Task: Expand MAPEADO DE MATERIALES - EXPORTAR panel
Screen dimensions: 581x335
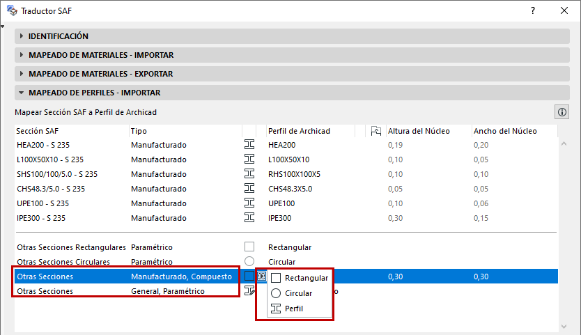Action: pos(292,74)
